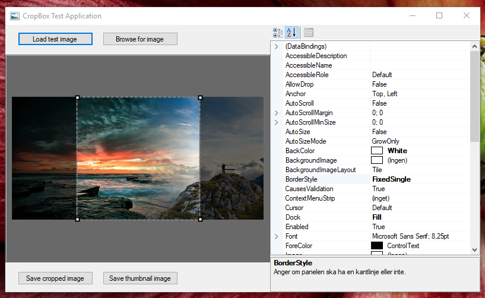Expand the AutoScrollMinSize property
The height and width of the screenshot is (298, 485).
(x=277, y=122)
